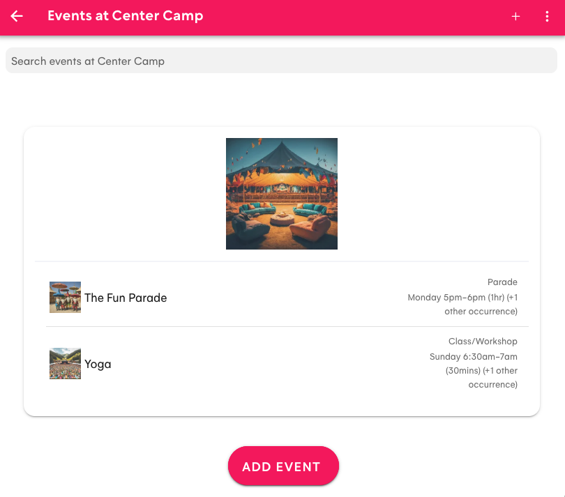Select the Events at Center Camp title
The image size is (565, 497).
[x=126, y=15]
